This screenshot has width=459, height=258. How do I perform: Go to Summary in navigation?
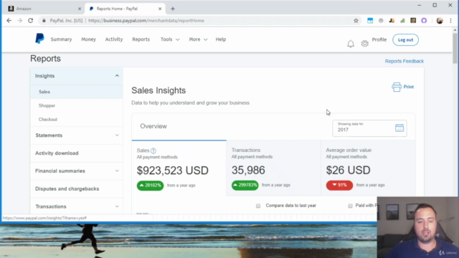pos(61,39)
